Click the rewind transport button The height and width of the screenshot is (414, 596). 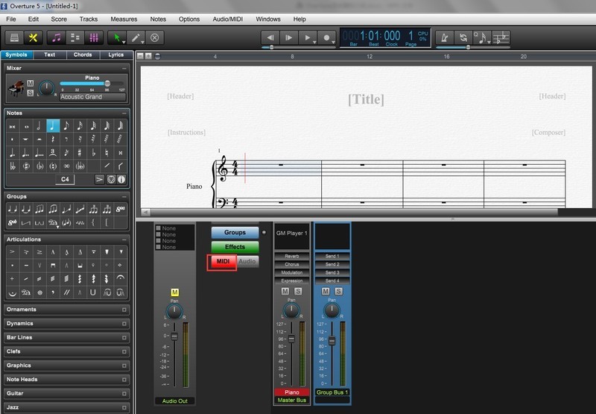270,37
